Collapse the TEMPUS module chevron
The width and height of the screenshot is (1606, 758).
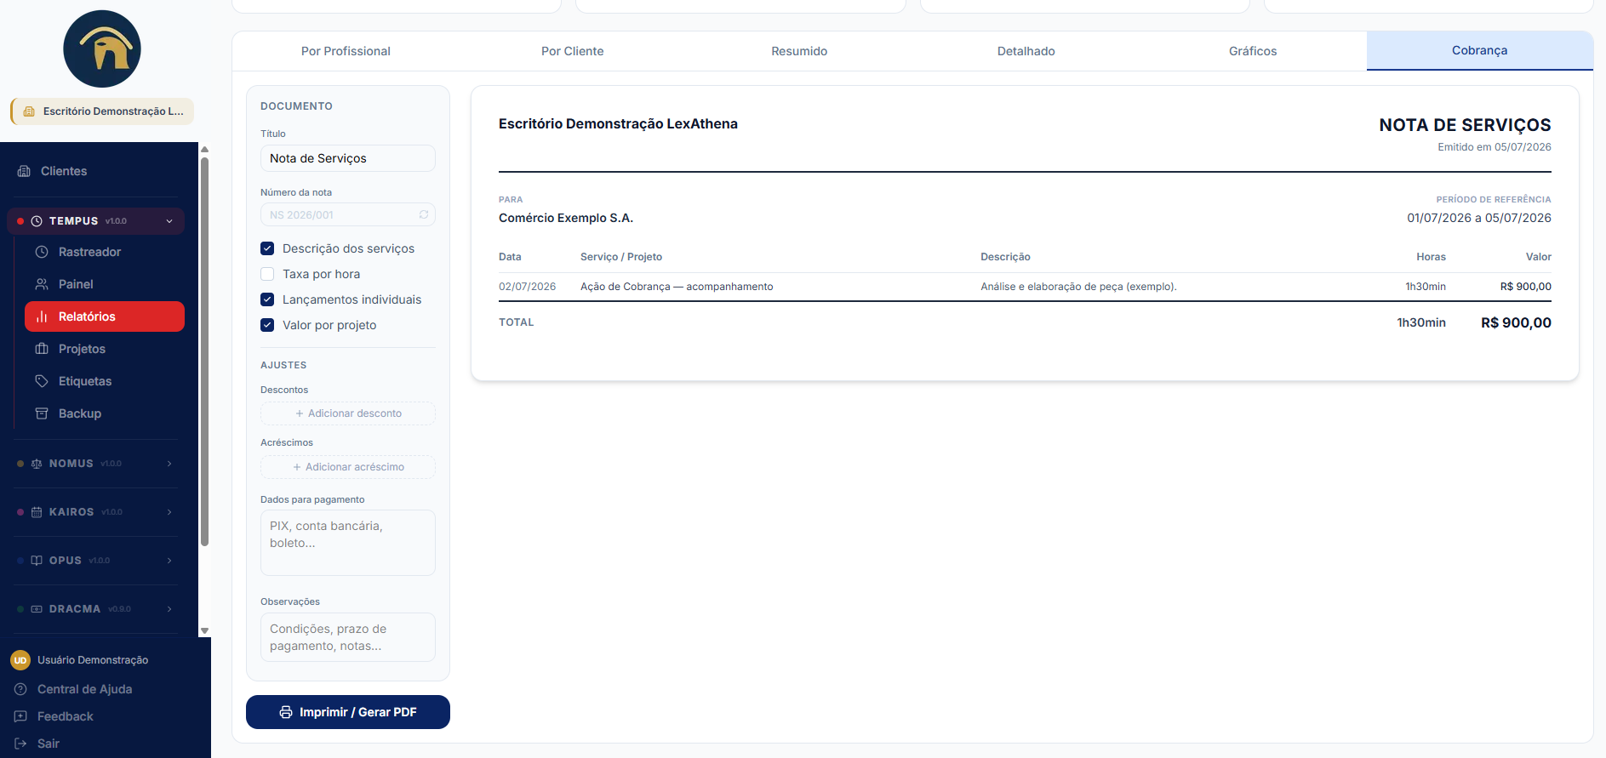169,221
